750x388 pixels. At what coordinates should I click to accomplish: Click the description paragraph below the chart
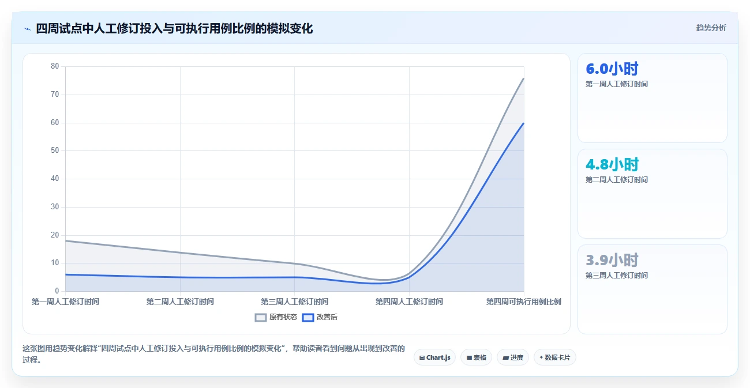coord(213,354)
